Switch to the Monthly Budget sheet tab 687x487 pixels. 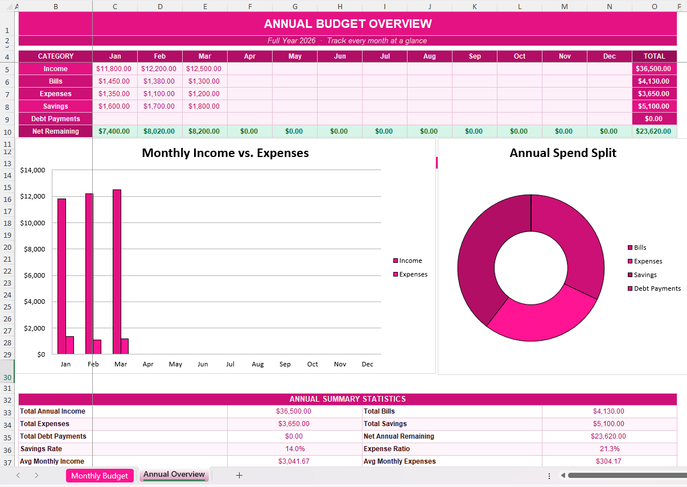point(100,476)
